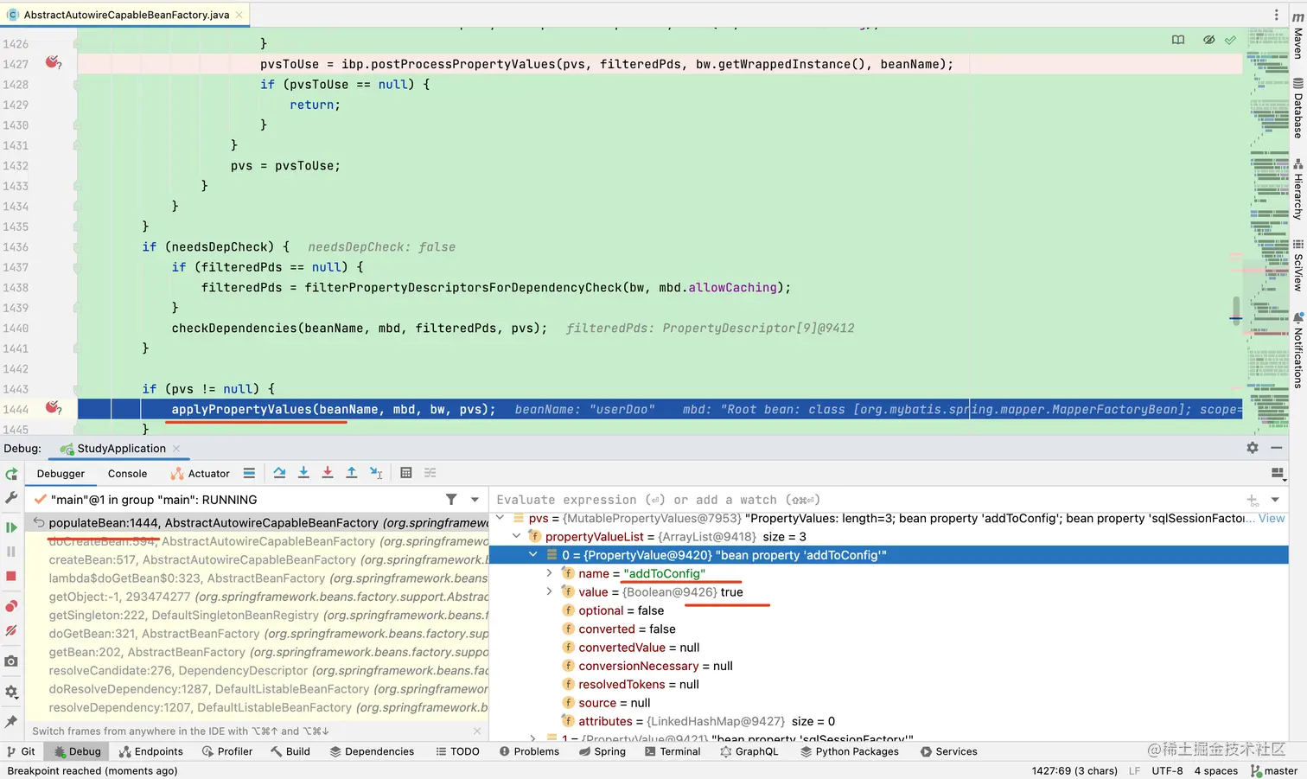Toggle the Mute Breakpoints icon
Screen dimensions: 1307x779
11,630
